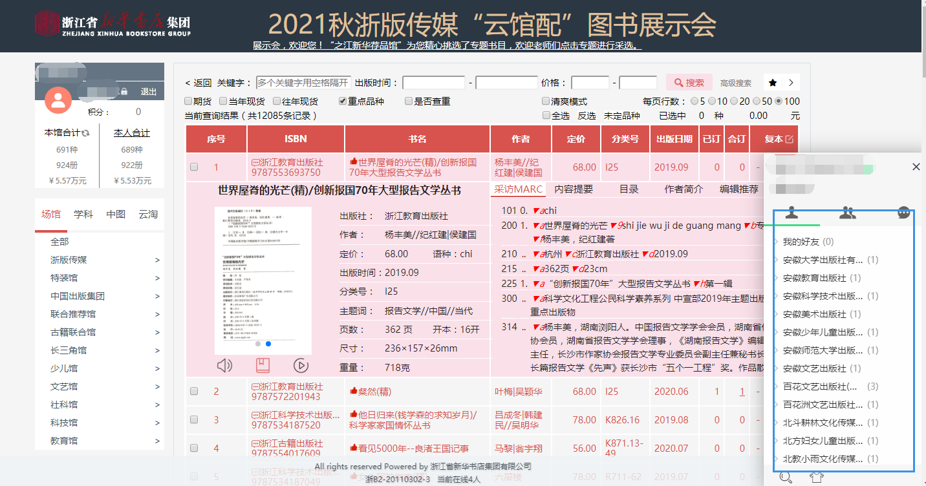The image size is (926, 486).
Task: Open the book cover thumbnail image
Action: pyautogui.click(x=263, y=280)
